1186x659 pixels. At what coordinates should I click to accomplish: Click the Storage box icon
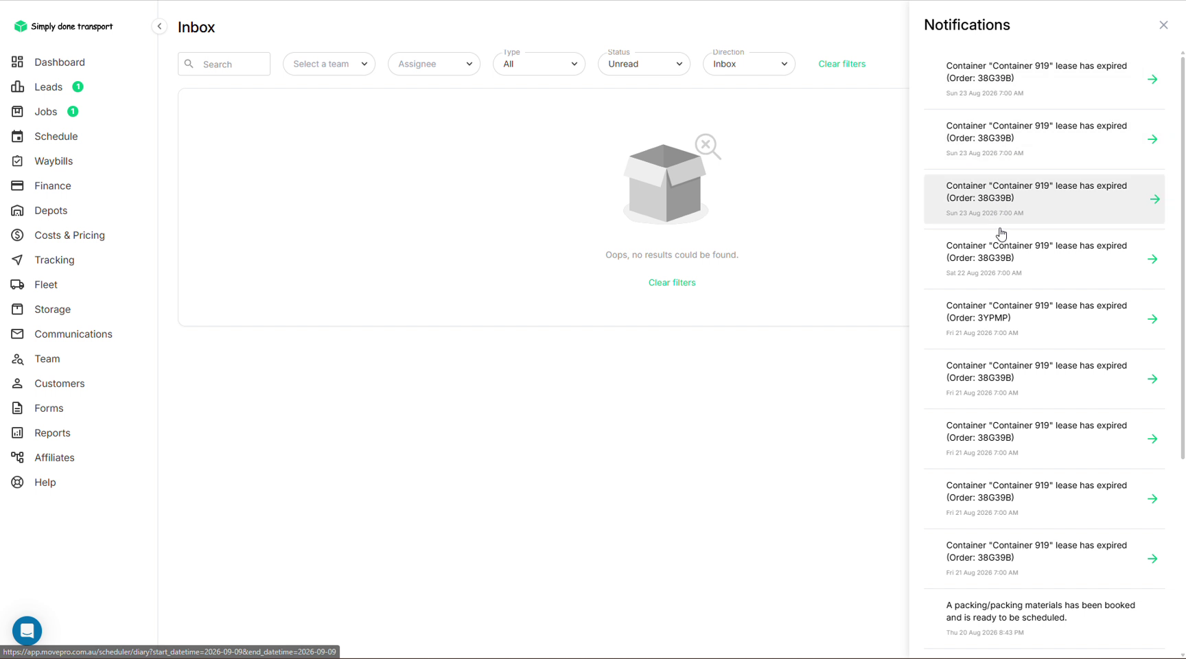(17, 309)
